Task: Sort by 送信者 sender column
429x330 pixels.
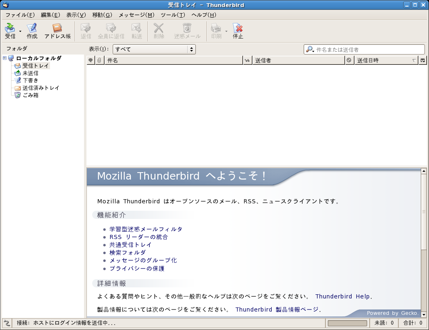Action: (x=298, y=60)
